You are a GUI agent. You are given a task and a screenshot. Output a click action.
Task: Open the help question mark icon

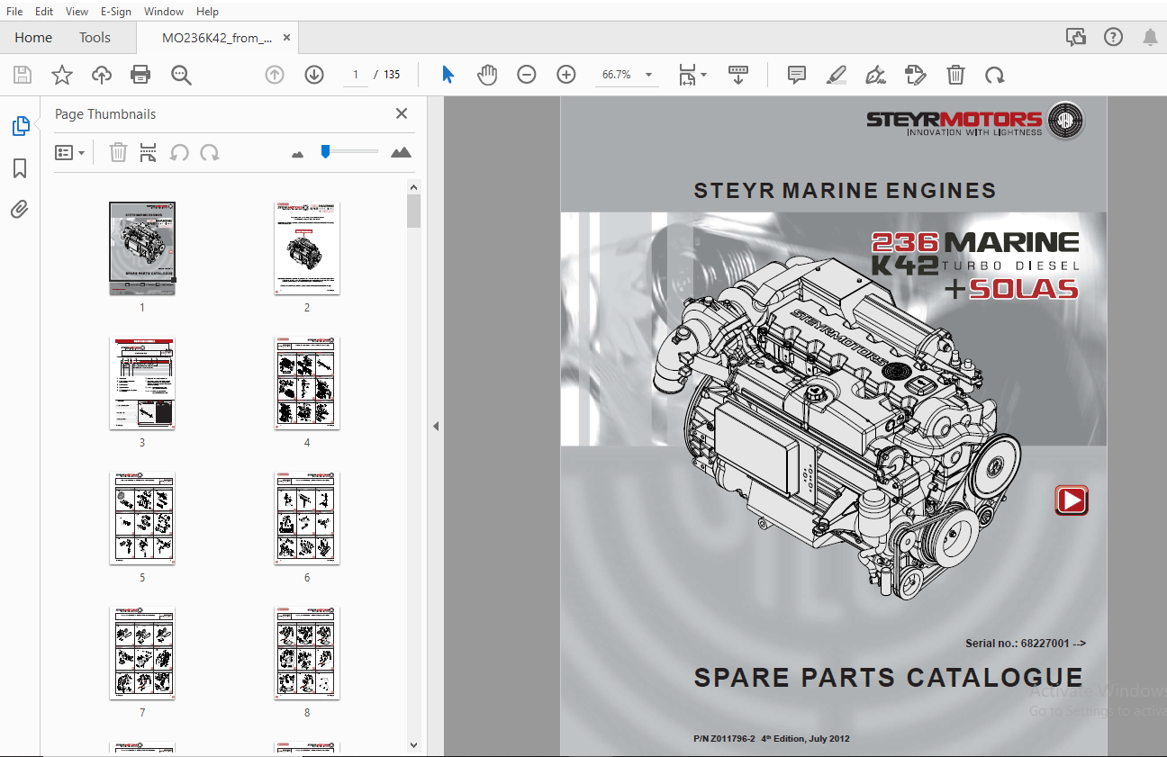1113,37
